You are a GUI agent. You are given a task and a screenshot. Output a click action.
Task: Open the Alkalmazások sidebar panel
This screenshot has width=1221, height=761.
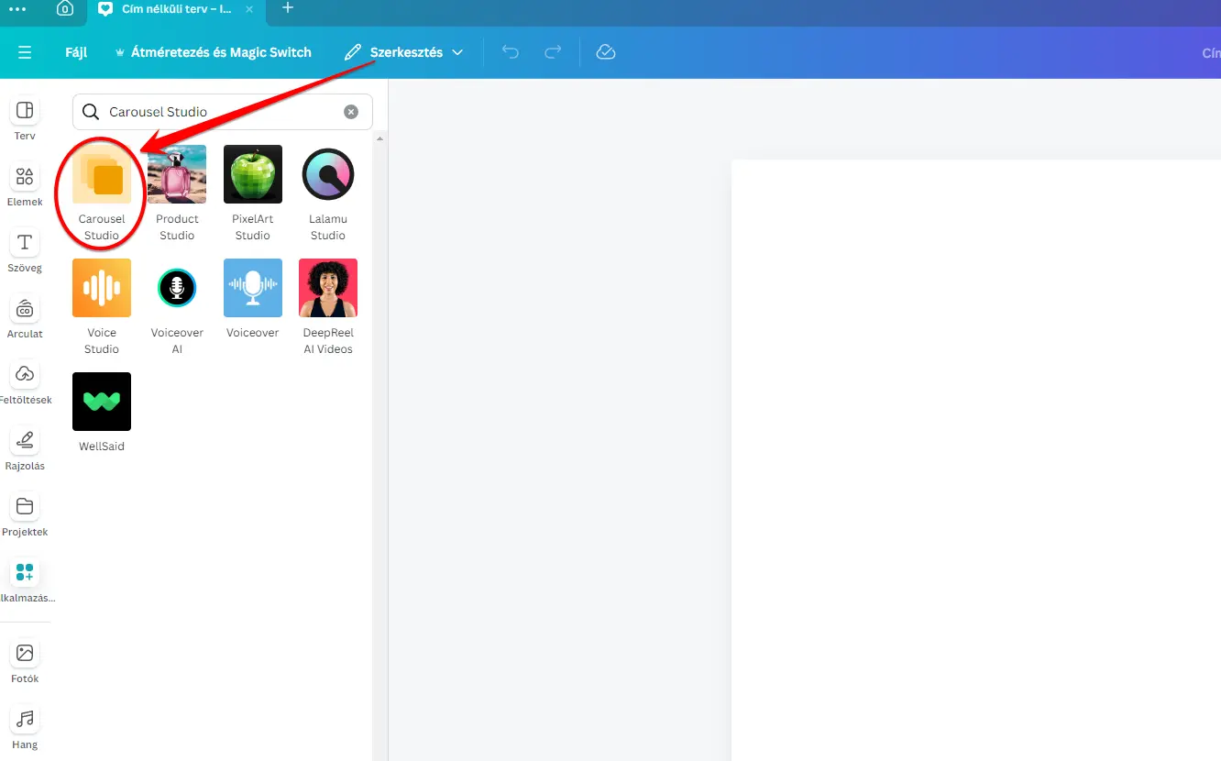25,581
